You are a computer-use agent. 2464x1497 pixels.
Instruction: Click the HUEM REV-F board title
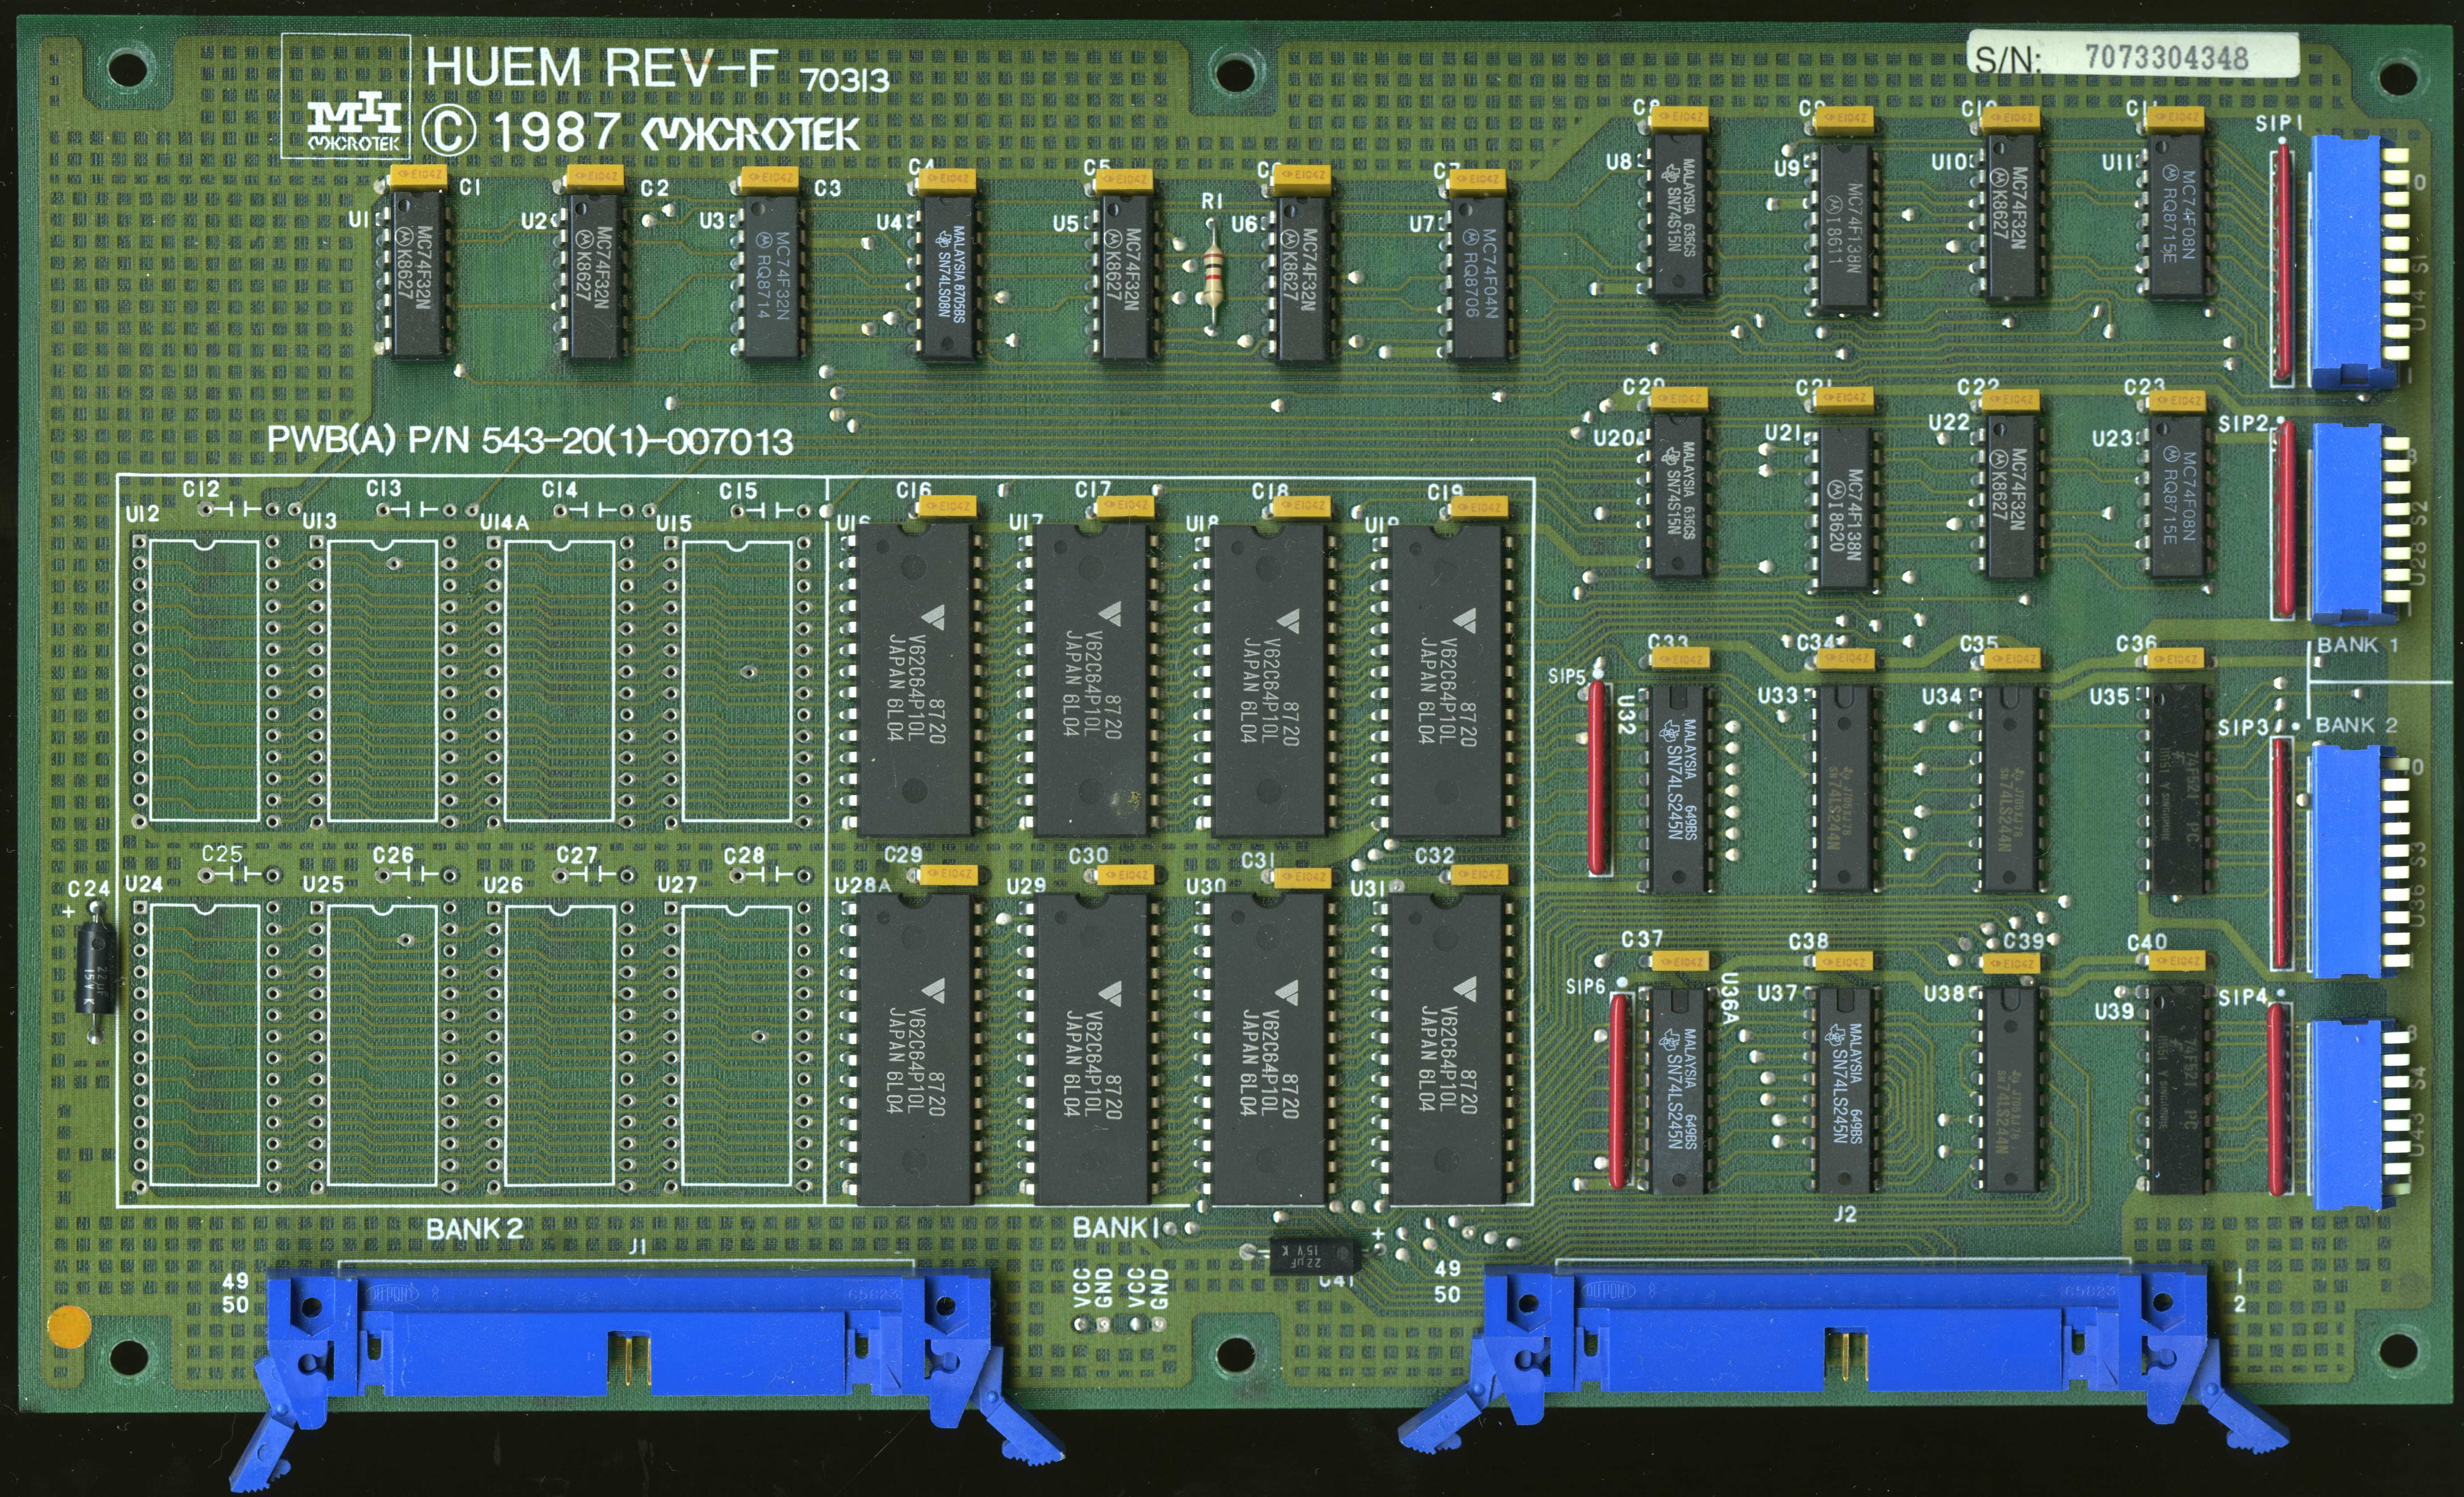[x=600, y=68]
